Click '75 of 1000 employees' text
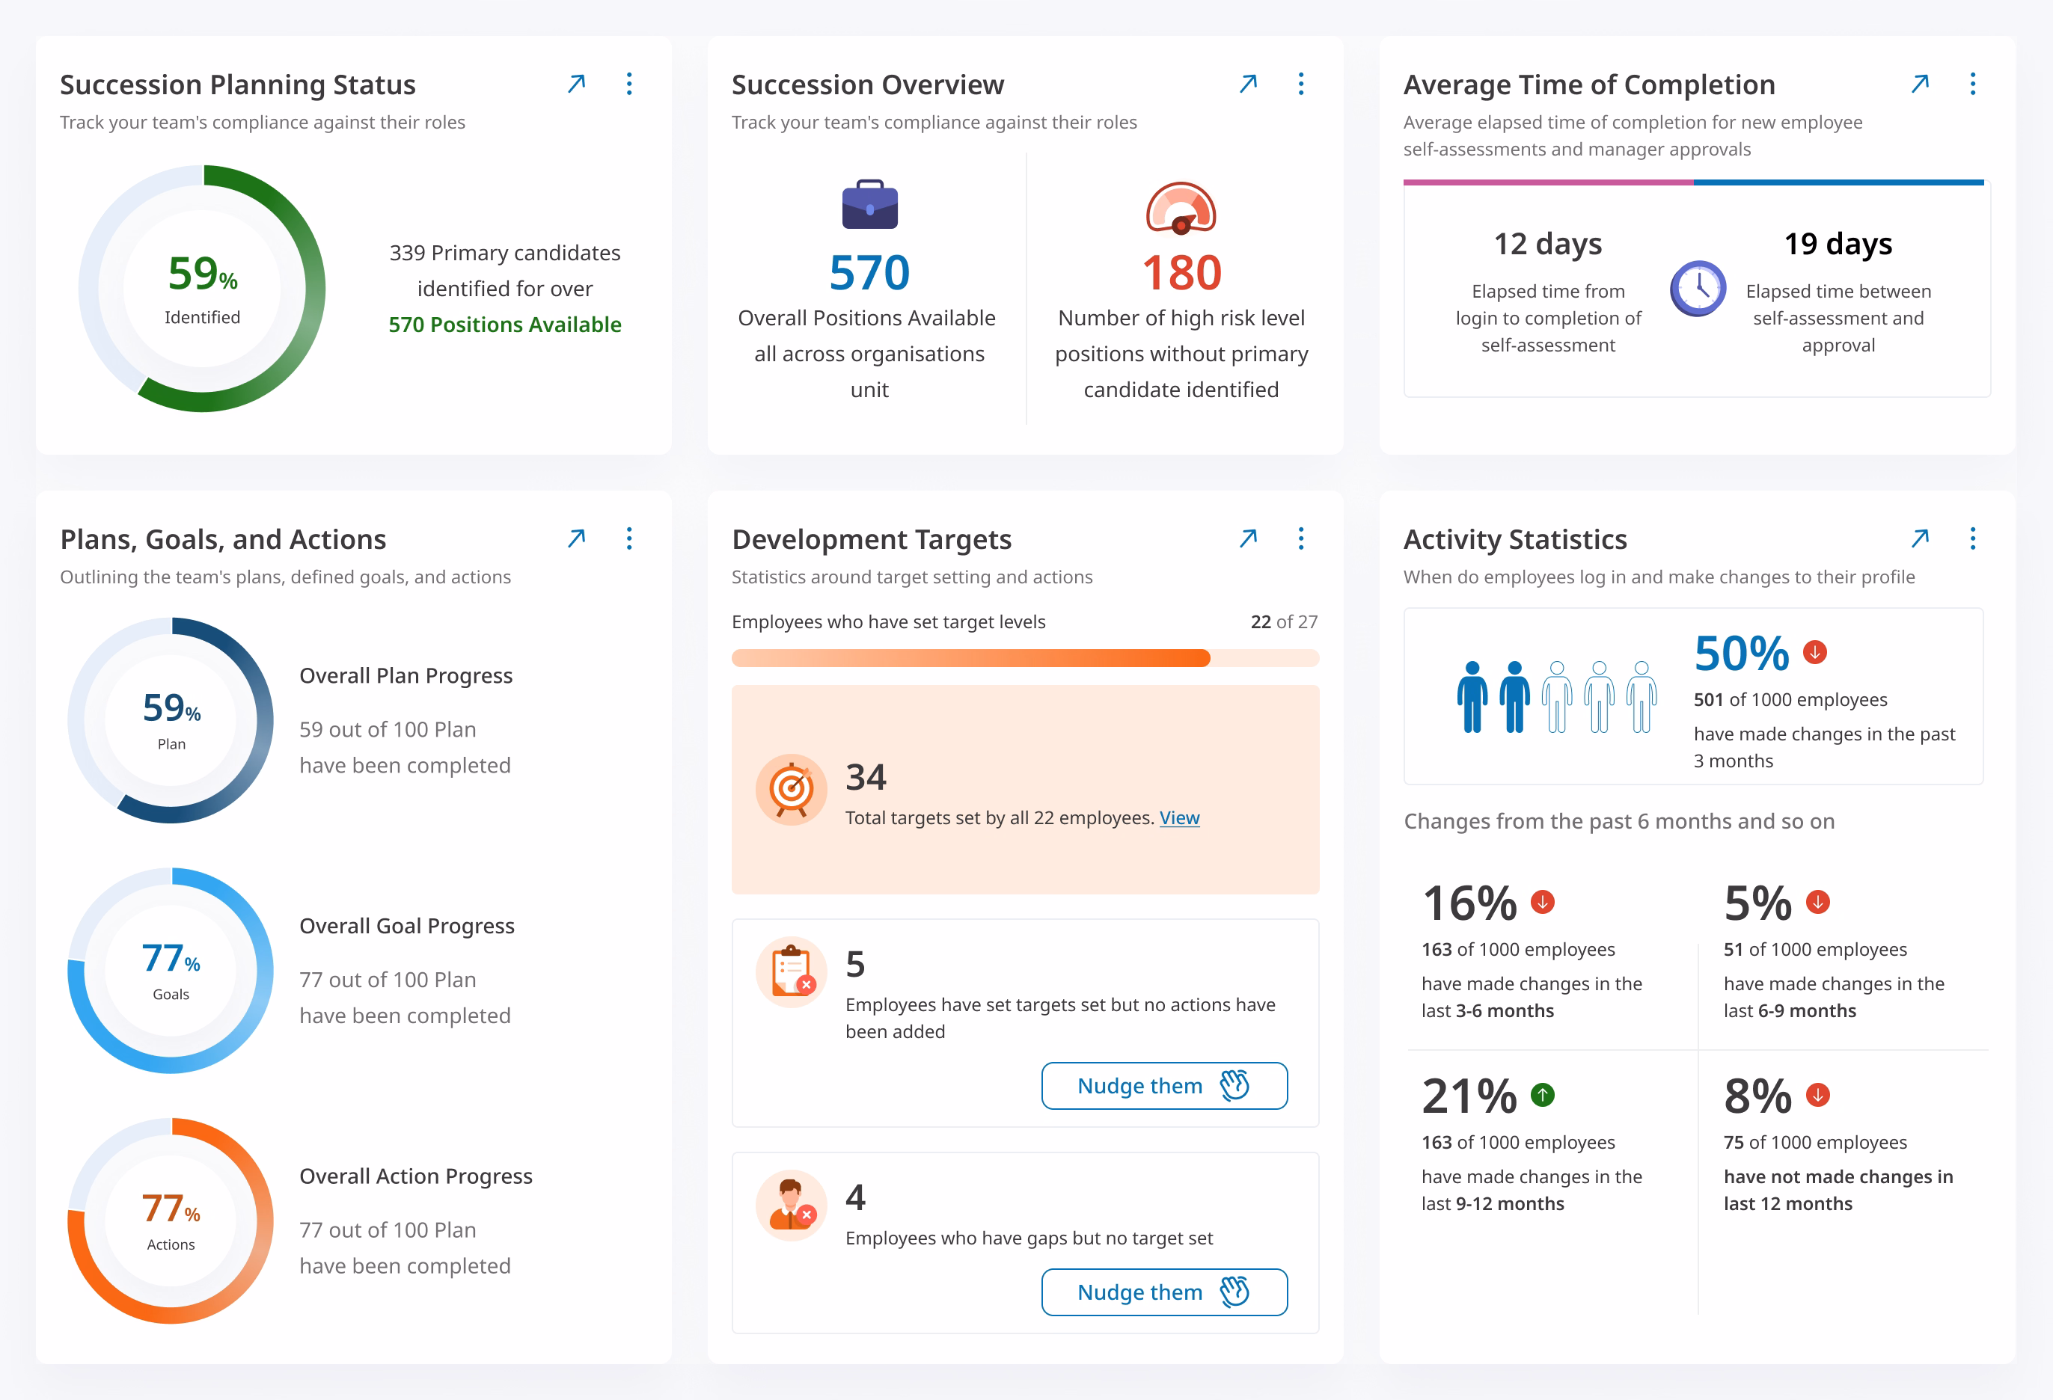This screenshot has height=1400, width=2053. tap(1814, 1142)
